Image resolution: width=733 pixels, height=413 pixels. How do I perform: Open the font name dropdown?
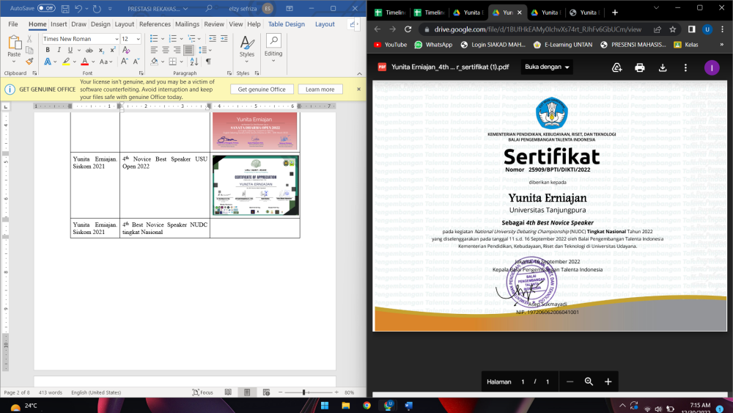pos(117,39)
